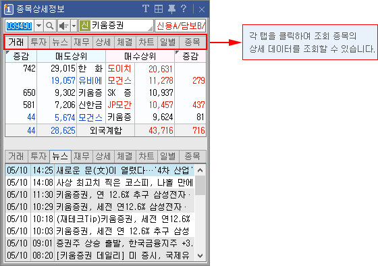
Task: Select the 체결 tab in the lower tab bar
Action: click(x=125, y=156)
